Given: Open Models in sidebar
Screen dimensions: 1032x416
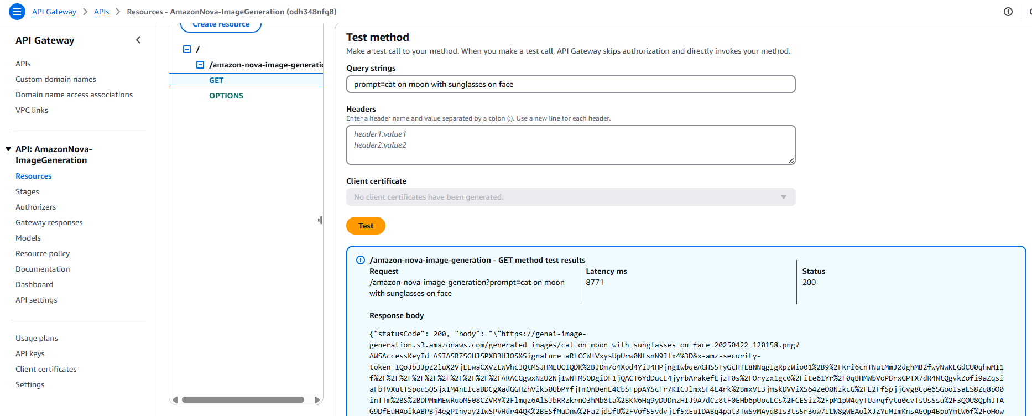Looking at the screenshot, I should point(28,238).
